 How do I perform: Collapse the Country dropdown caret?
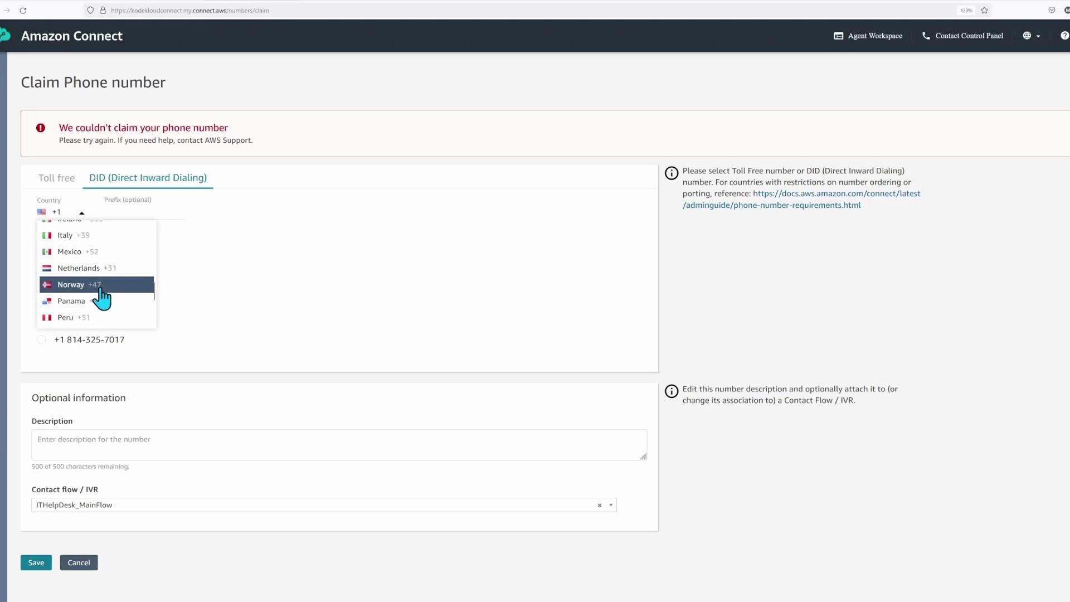[82, 213]
